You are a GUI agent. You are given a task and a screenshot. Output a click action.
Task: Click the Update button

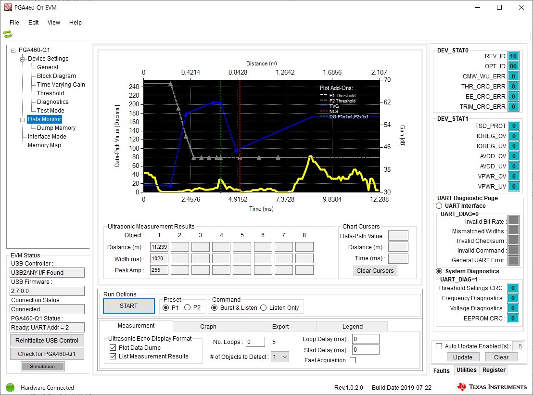tap(463, 357)
